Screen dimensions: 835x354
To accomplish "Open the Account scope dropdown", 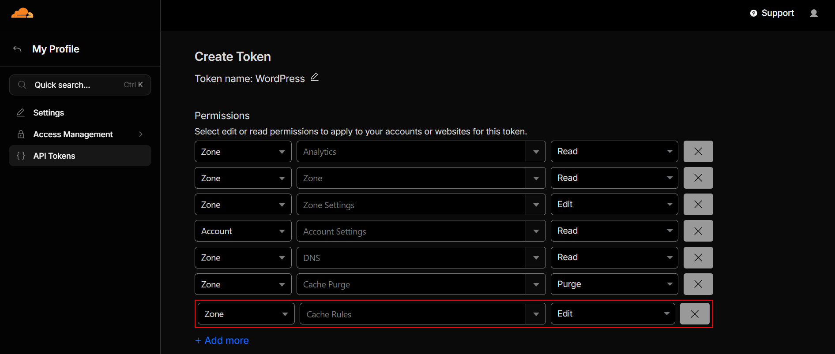I will pos(243,231).
